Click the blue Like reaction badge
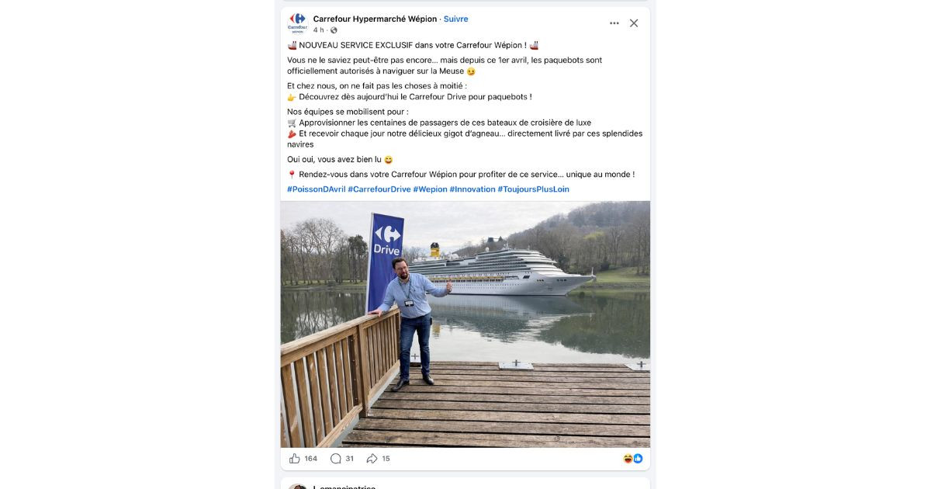 pyautogui.click(x=638, y=459)
